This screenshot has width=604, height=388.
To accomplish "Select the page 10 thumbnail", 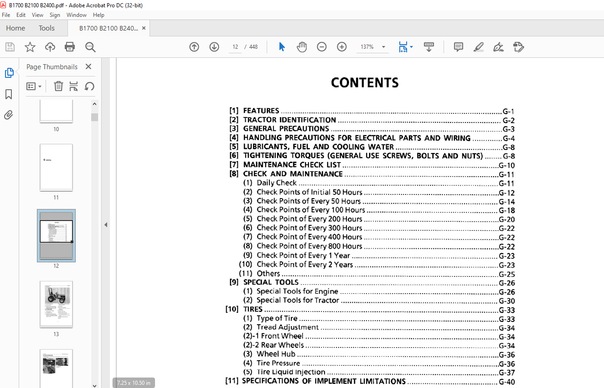I will [x=56, y=112].
